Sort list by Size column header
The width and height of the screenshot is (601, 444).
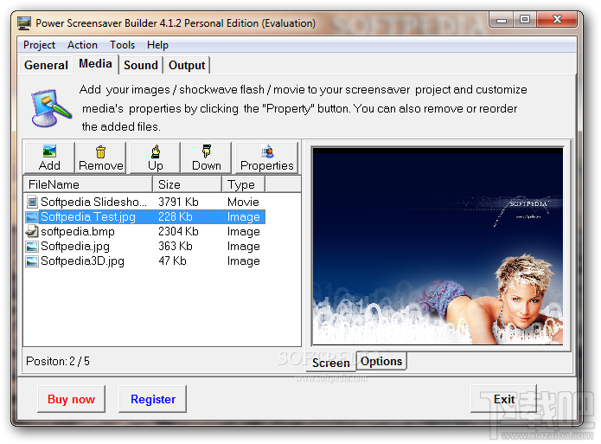(187, 184)
